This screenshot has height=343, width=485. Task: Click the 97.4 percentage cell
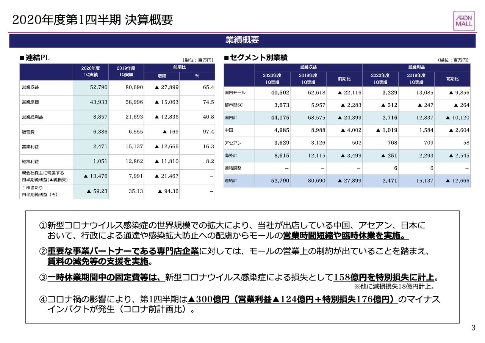click(x=208, y=132)
